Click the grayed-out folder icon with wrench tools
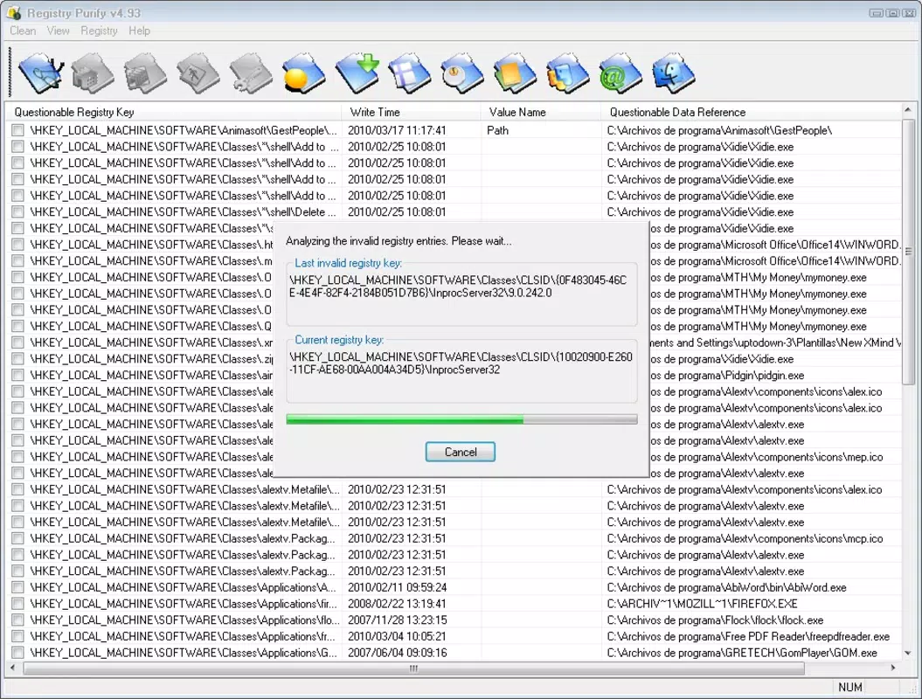The image size is (922, 699). (x=251, y=73)
